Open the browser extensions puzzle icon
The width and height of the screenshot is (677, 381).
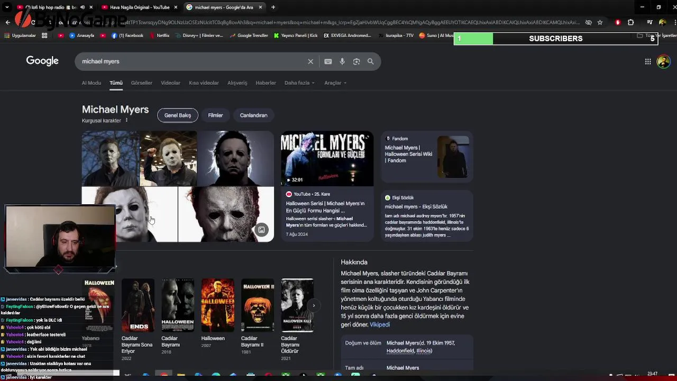pyautogui.click(x=630, y=22)
